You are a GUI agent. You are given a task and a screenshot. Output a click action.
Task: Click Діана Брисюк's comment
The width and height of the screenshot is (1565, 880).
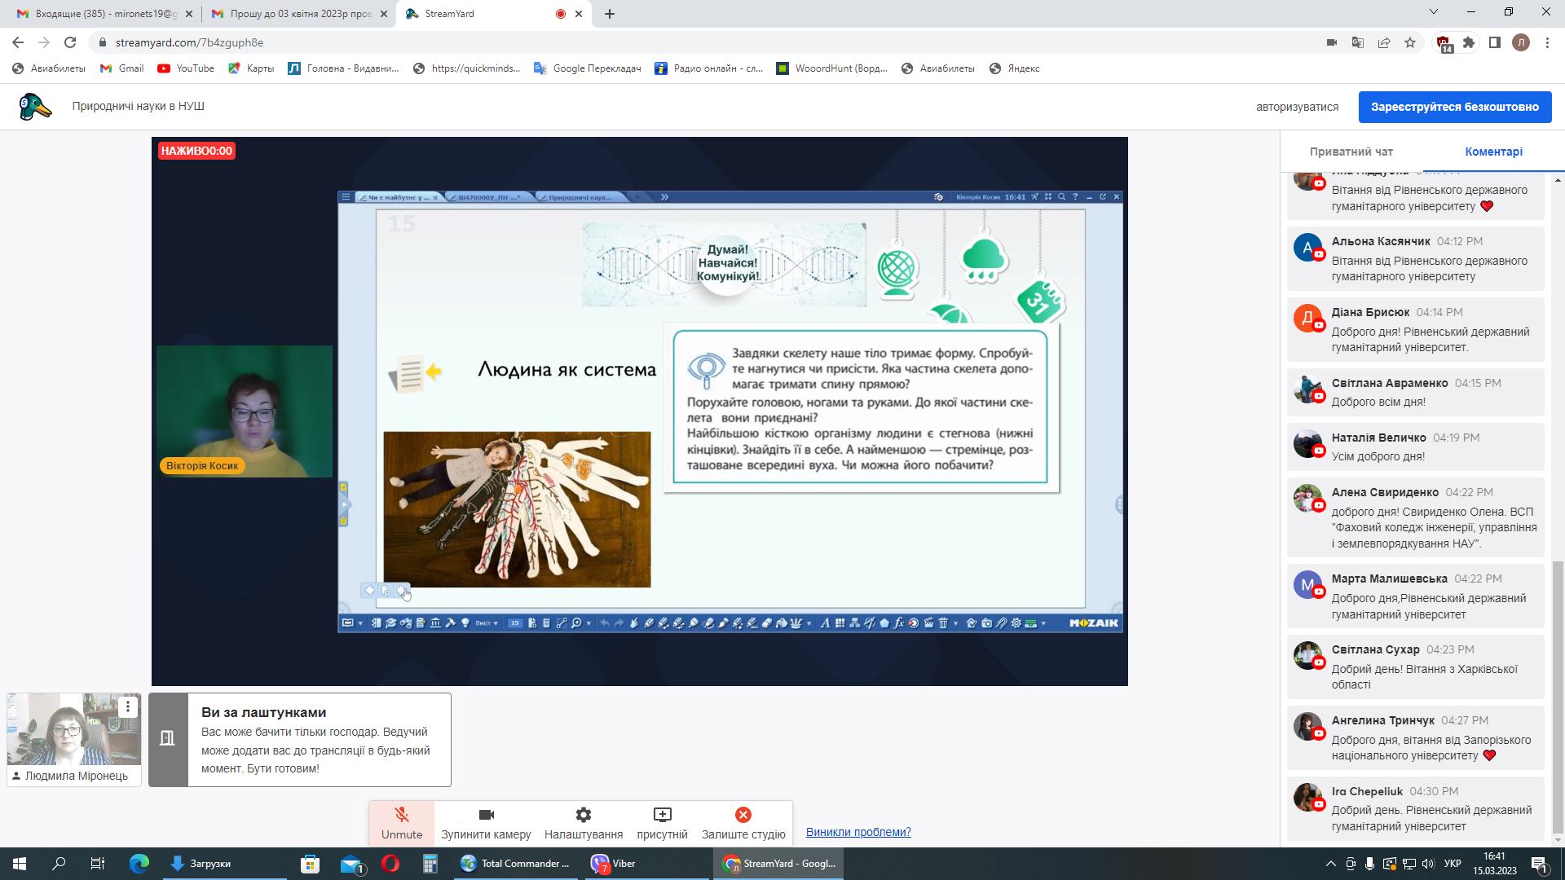[1416, 329]
